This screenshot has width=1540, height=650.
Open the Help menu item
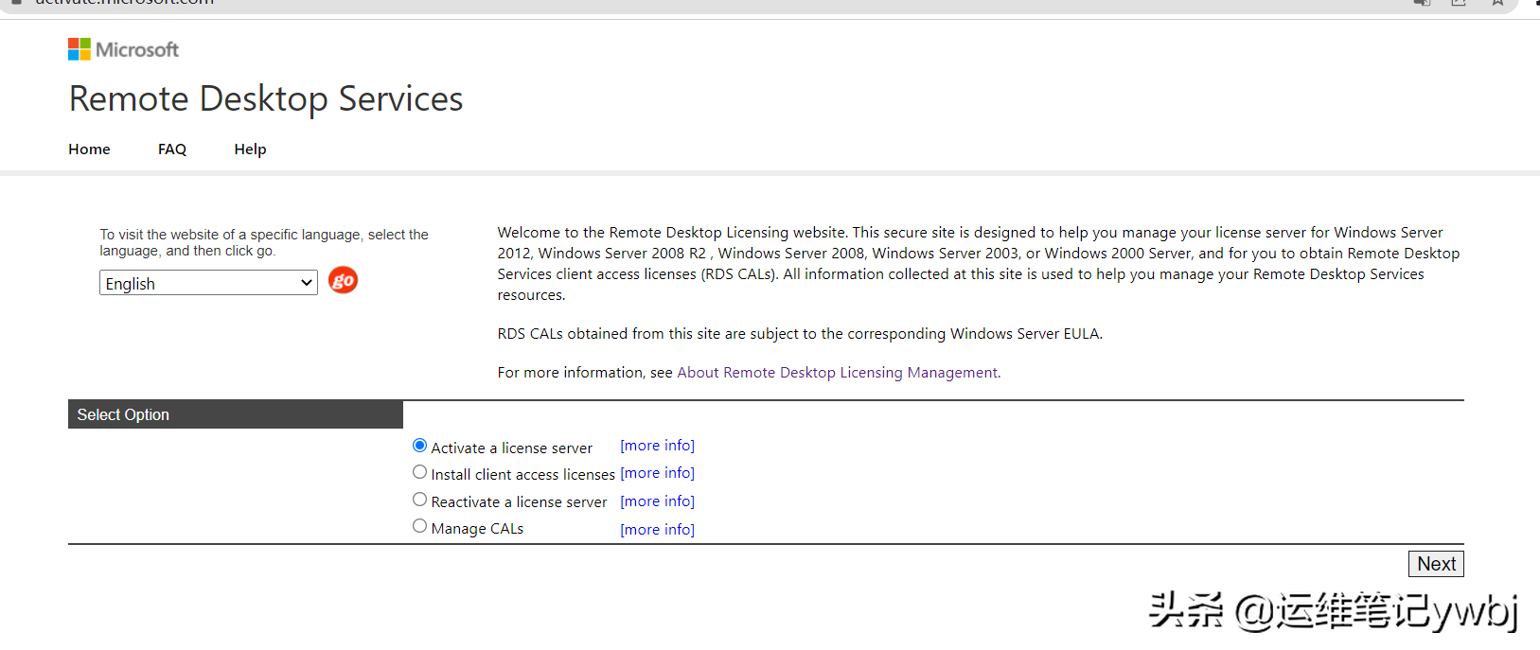point(250,149)
